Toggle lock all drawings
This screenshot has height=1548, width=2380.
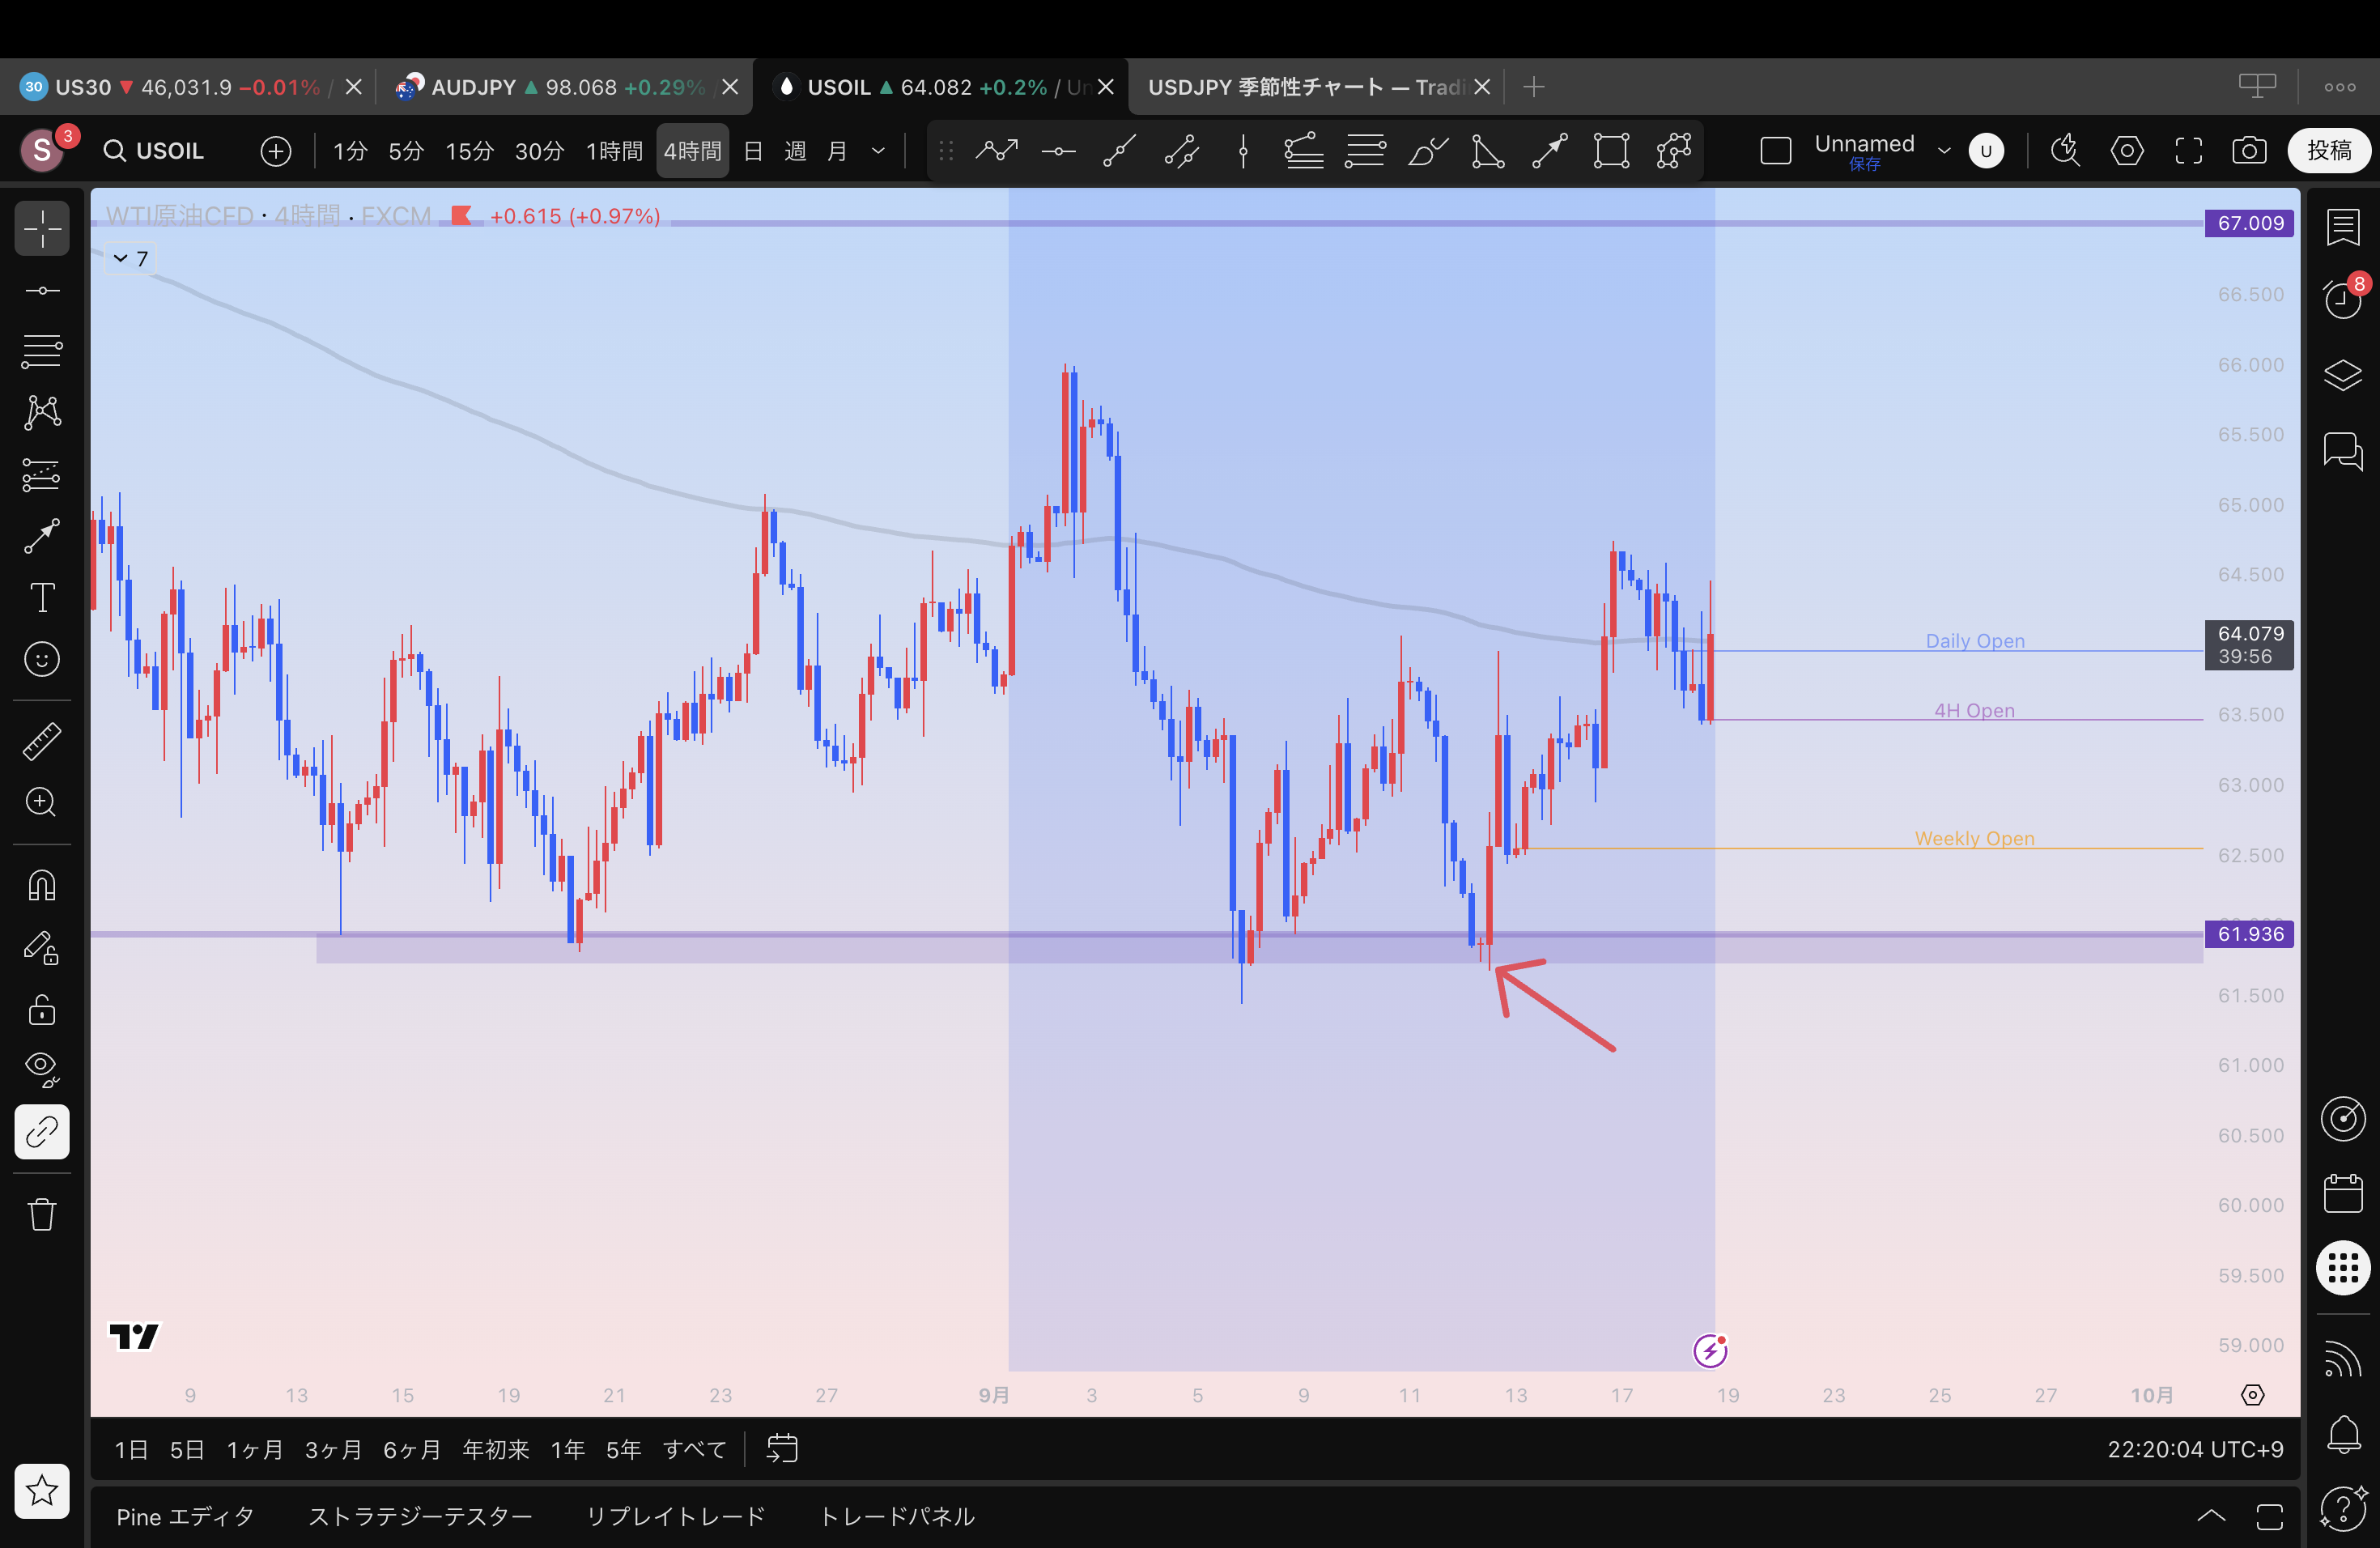[42, 1010]
